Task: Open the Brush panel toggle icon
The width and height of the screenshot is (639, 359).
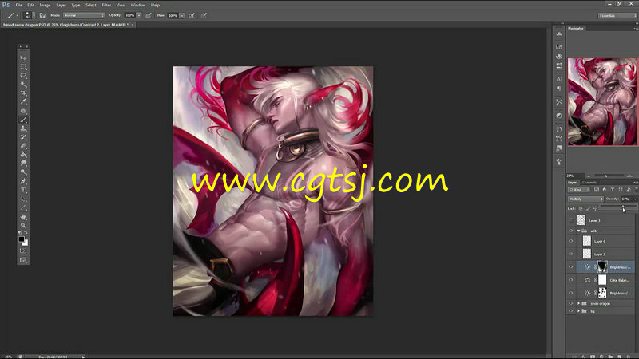Action: tap(42, 15)
